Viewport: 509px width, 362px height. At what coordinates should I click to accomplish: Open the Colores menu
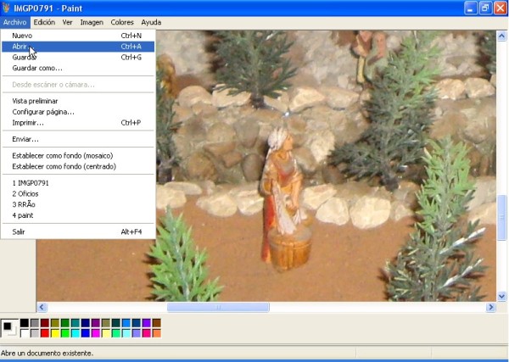click(x=122, y=22)
